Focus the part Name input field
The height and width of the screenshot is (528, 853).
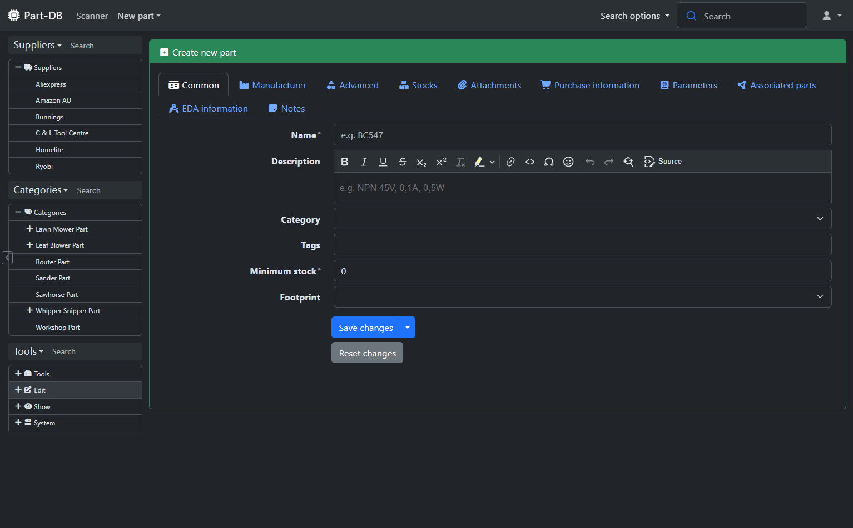(x=582, y=135)
